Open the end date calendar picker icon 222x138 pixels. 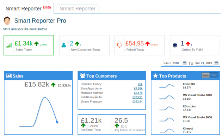coord(216,63)
